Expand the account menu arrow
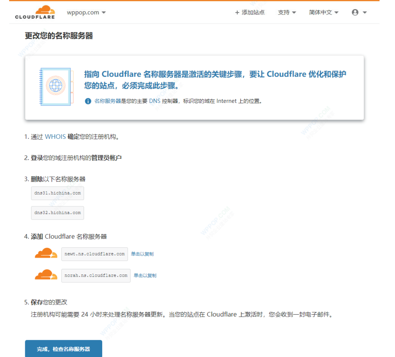 pos(364,12)
